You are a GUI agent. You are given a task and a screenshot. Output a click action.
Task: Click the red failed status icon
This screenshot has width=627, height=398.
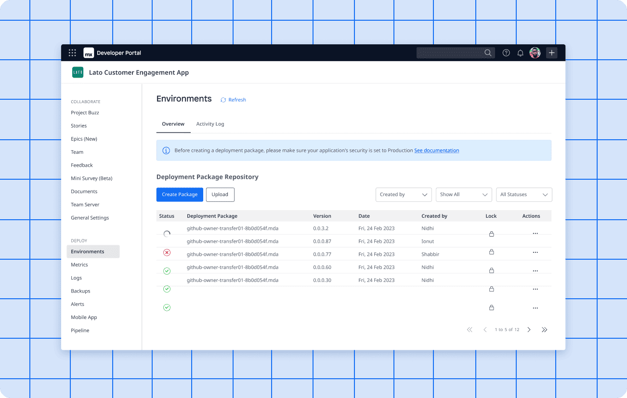(167, 252)
